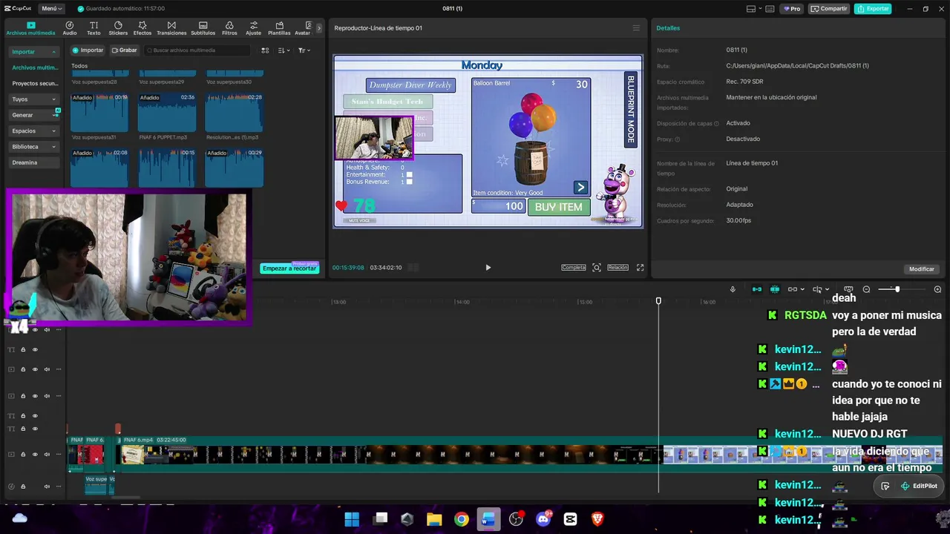Zoom out the timeline

click(866, 289)
